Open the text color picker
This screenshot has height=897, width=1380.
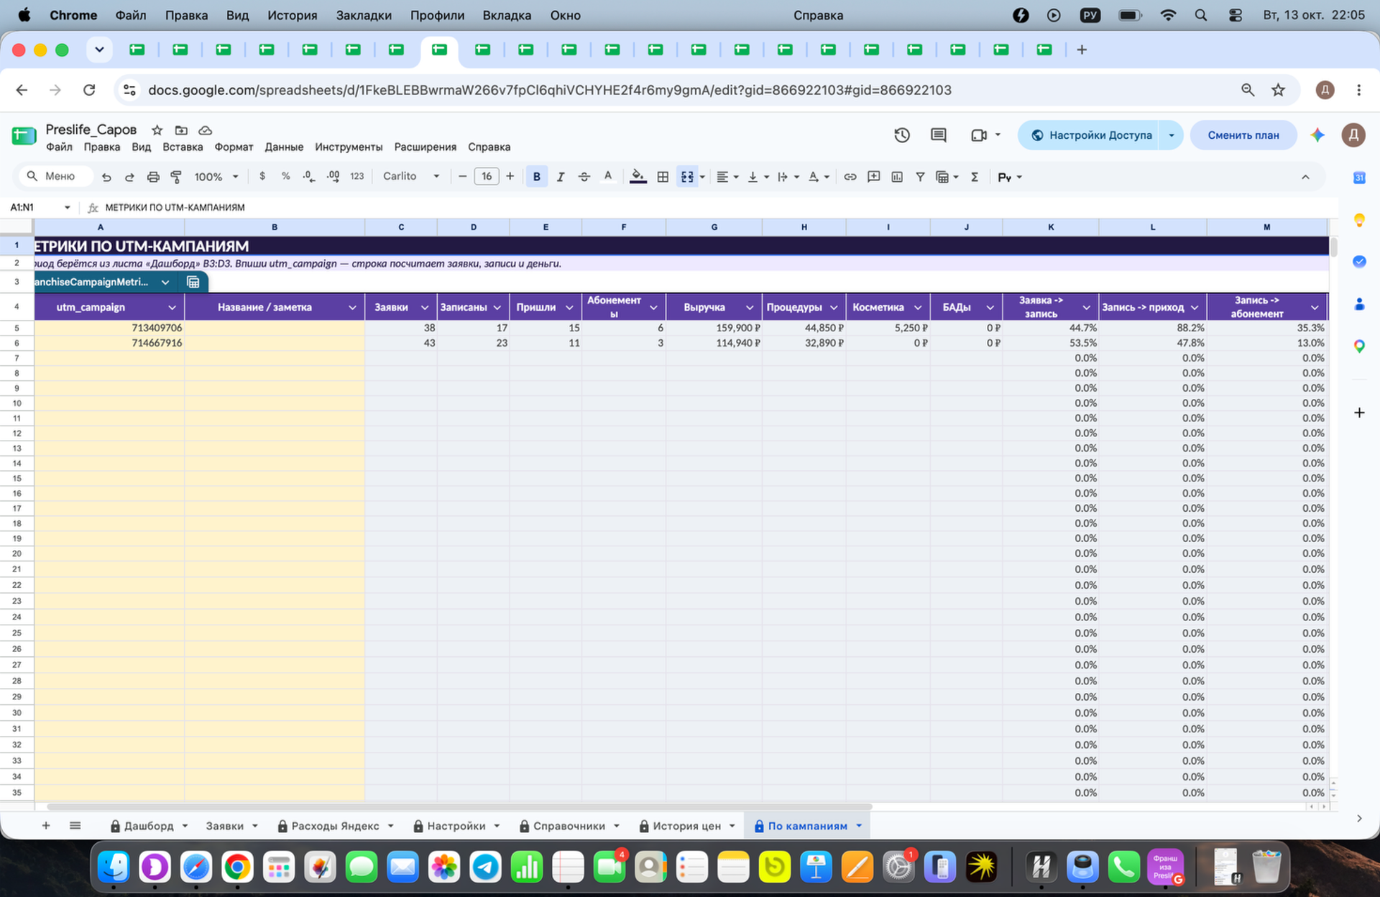[x=608, y=177]
